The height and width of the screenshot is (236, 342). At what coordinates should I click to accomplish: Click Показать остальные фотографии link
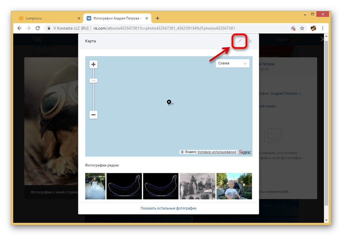(x=168, y=208)
